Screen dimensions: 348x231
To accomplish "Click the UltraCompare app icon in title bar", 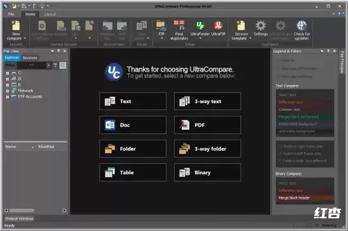I will [6, 6].
